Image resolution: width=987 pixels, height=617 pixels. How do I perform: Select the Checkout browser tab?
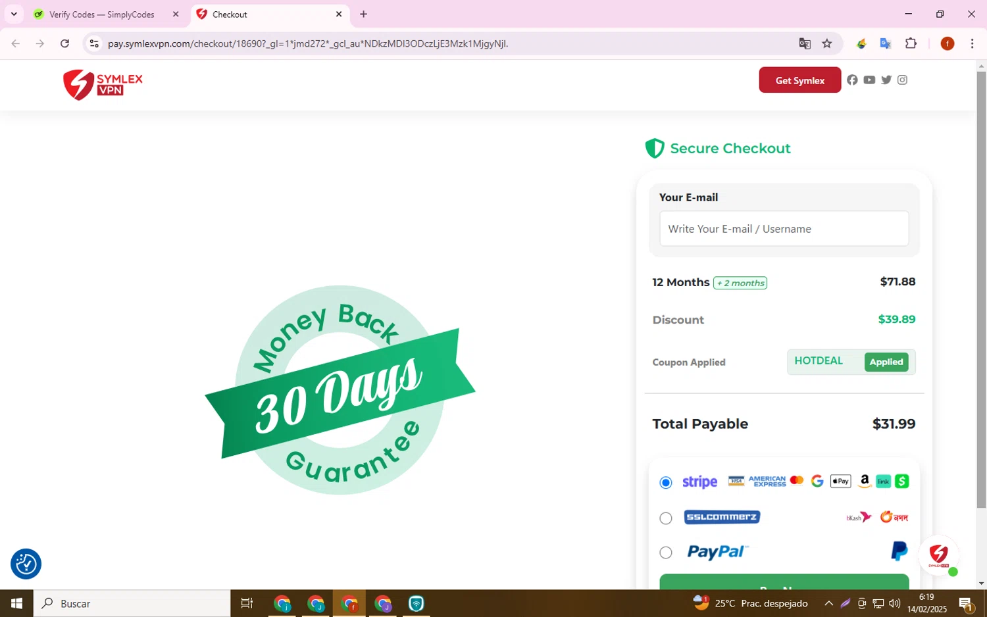(x=270, y=14)
